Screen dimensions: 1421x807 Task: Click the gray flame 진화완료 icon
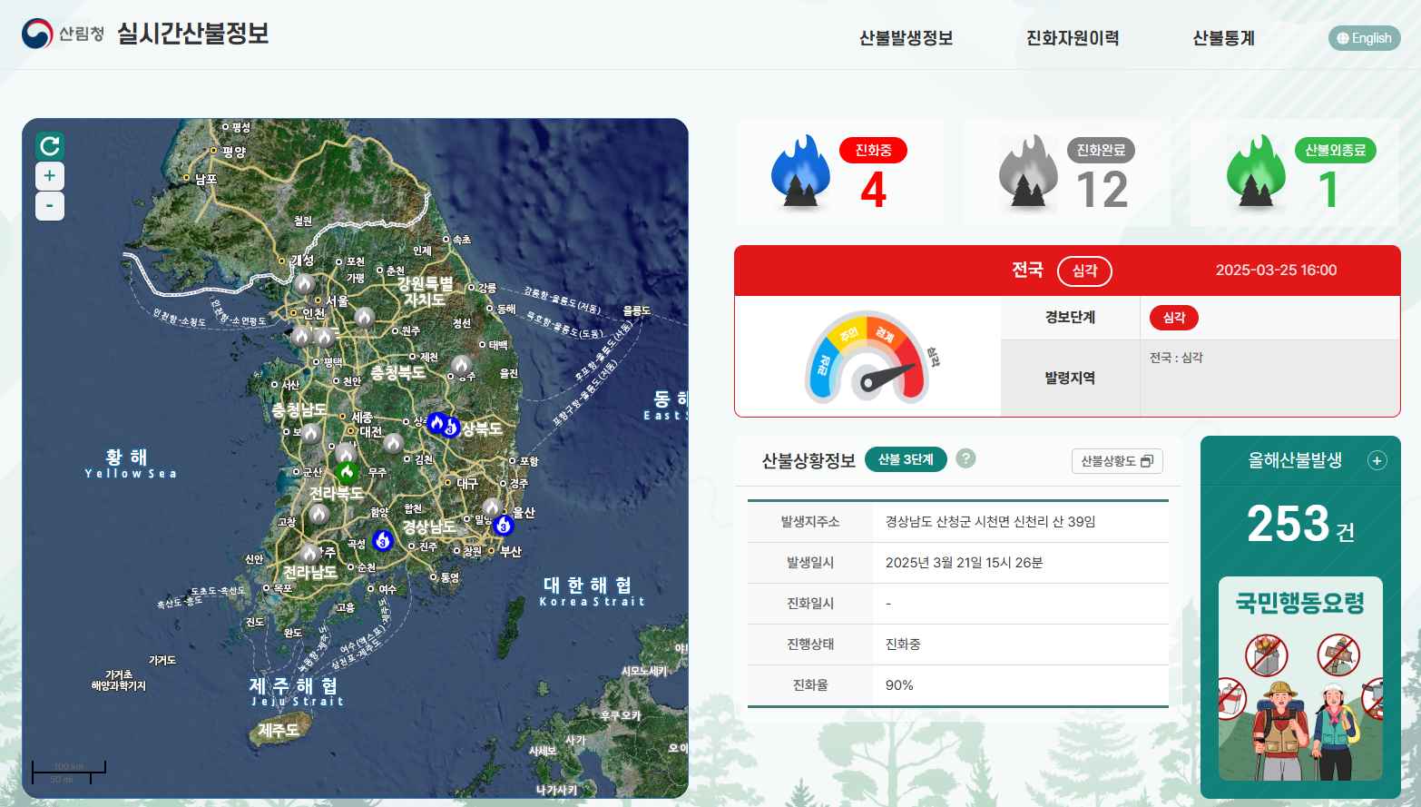click(x=1028, y=172)
